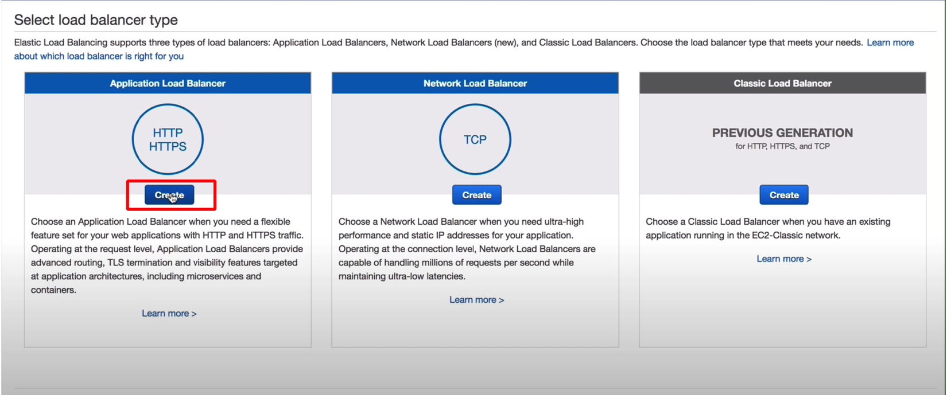947x395 pixels.
Task: Click 'for HTTP, HTTPS, and TCP' text
Action: 783,147
